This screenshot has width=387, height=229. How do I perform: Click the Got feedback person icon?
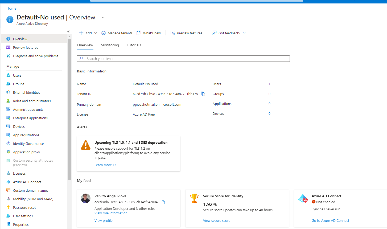click(214, 33)
